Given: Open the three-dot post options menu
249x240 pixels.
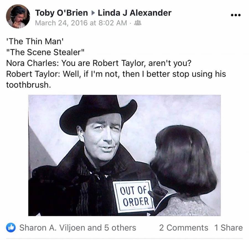Looking at the screenshot, I should click(x=236, y=15).
